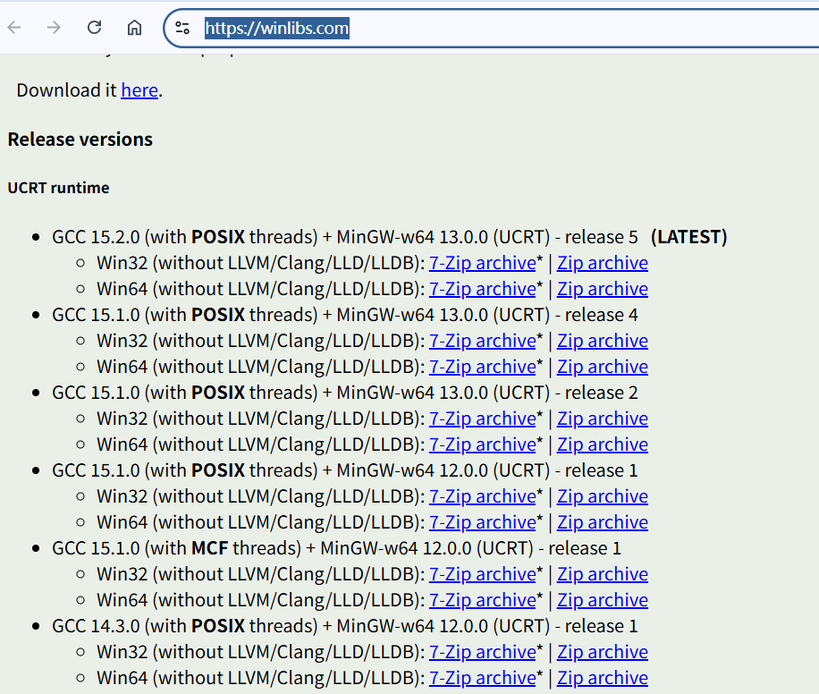Reload the page with refresh icon
This screenshot has width=819, height=694.
pos(94,28)
